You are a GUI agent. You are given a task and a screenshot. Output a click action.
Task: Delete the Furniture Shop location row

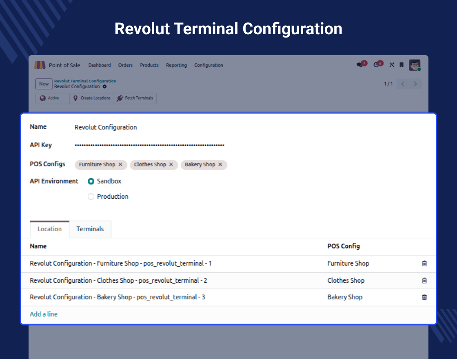click(x=424, y=264)
